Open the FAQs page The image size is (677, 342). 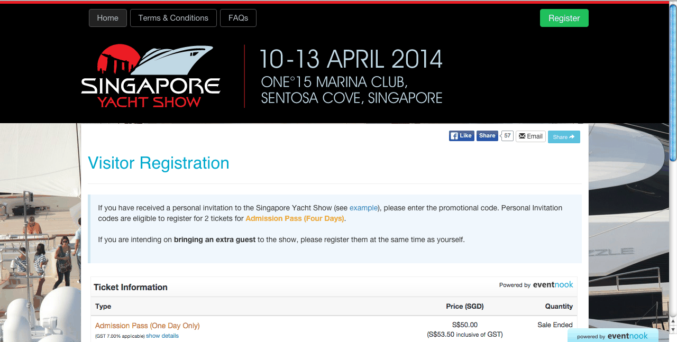click(x=238, y=18)
